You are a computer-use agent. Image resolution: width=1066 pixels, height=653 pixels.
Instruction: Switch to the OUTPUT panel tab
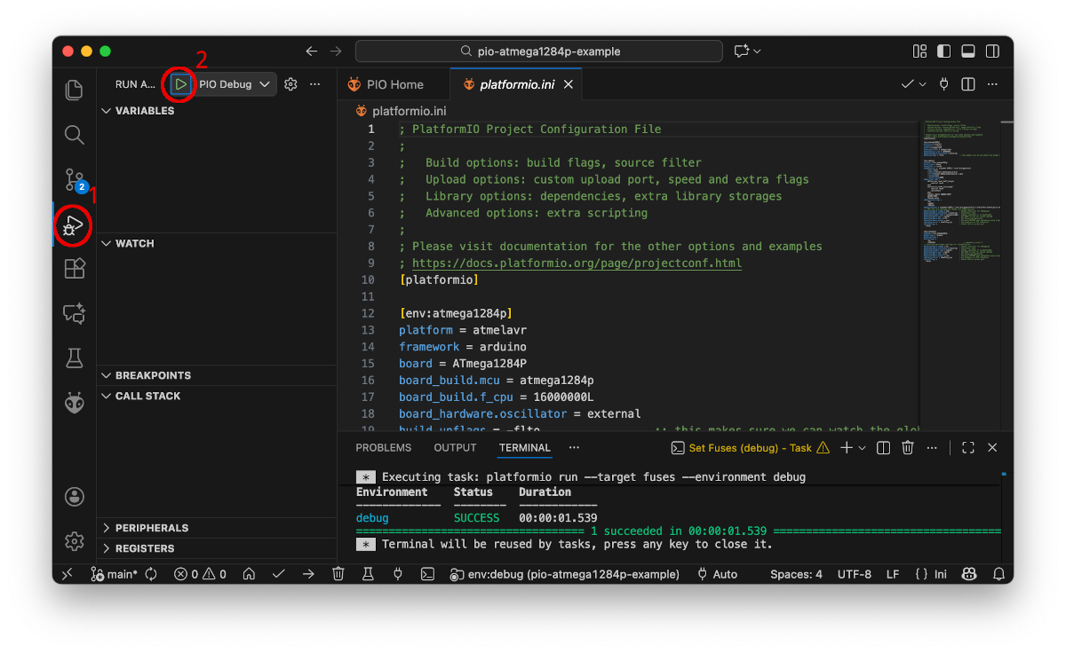455,448
